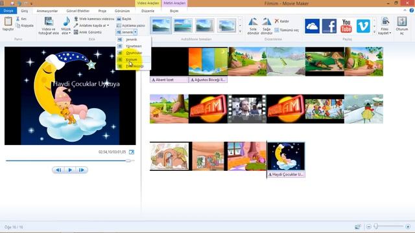The image size is (415, 233).
Task: Click Oturum aç sign-in icon
Action: 402,21
